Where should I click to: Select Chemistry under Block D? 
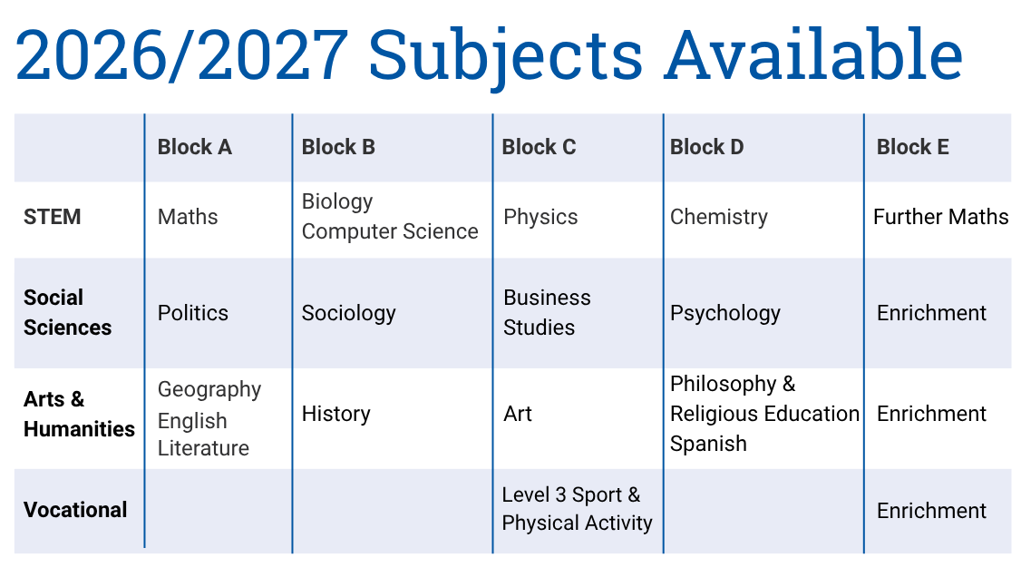(719, 217)
